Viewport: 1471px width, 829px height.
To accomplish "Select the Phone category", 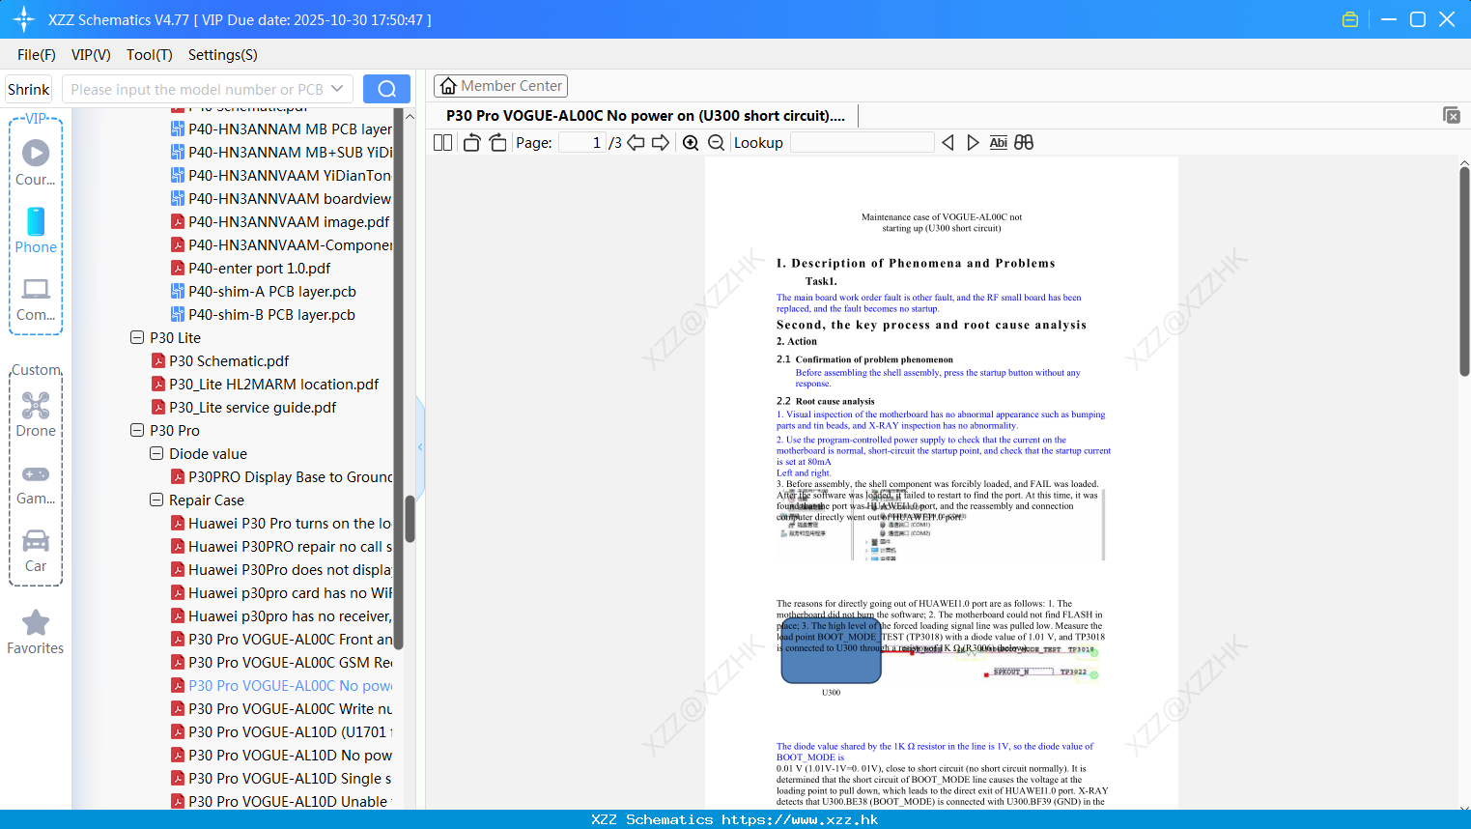I will pos(36,230).
